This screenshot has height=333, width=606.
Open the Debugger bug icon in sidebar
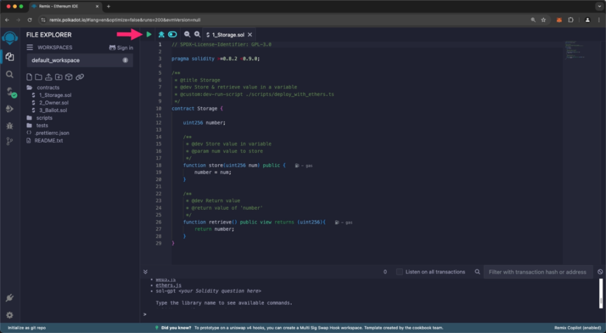(9, 126)
